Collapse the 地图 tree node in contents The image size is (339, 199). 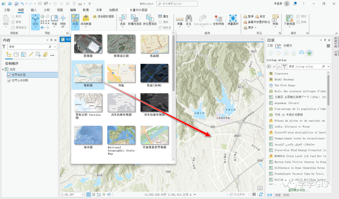tap(3, 69)
